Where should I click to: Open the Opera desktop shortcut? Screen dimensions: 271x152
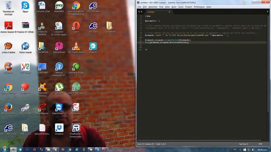point(76,27)
